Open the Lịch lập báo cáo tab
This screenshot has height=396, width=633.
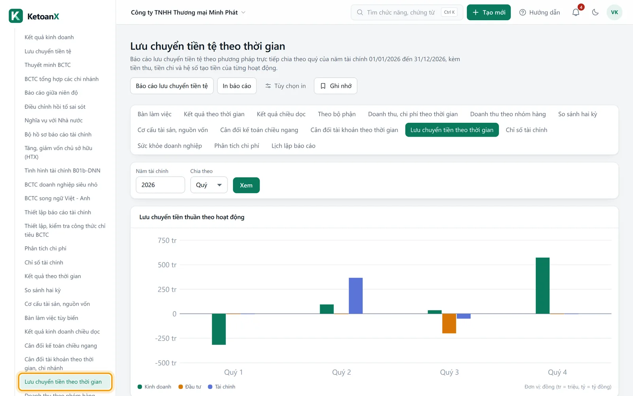294,146
